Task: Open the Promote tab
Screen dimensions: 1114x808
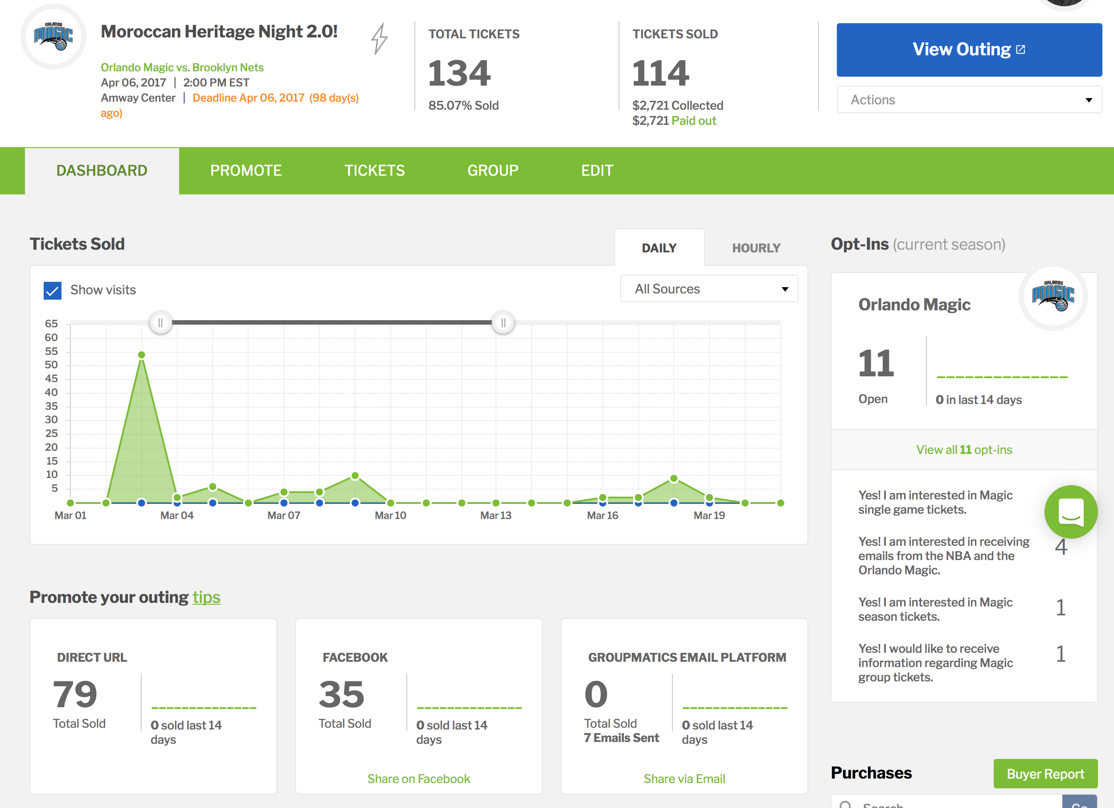Action: 246,170
